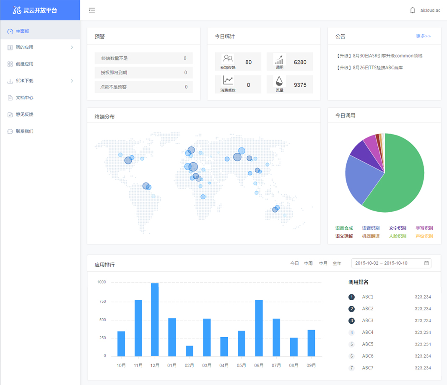The width and height of the screenshot is (447, 385).
Task: Expand the SDK下载 submenu arrow
Action: click(72, 81)
